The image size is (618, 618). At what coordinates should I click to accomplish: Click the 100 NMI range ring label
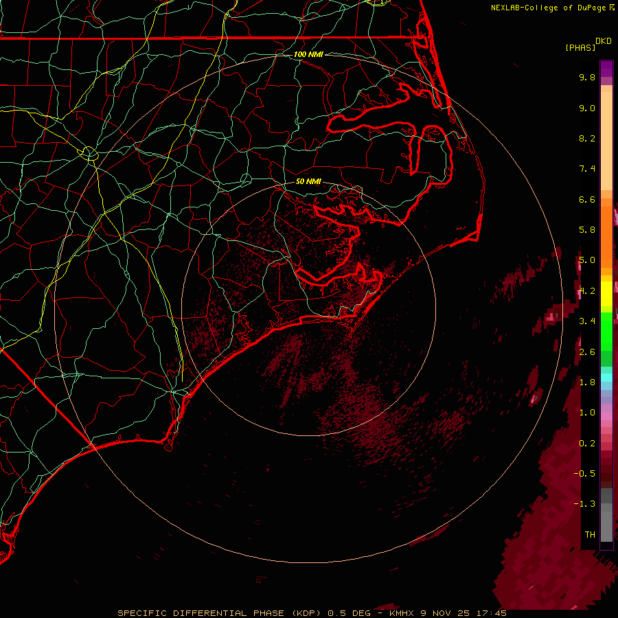pyautogui.click(x=308, y=54)
